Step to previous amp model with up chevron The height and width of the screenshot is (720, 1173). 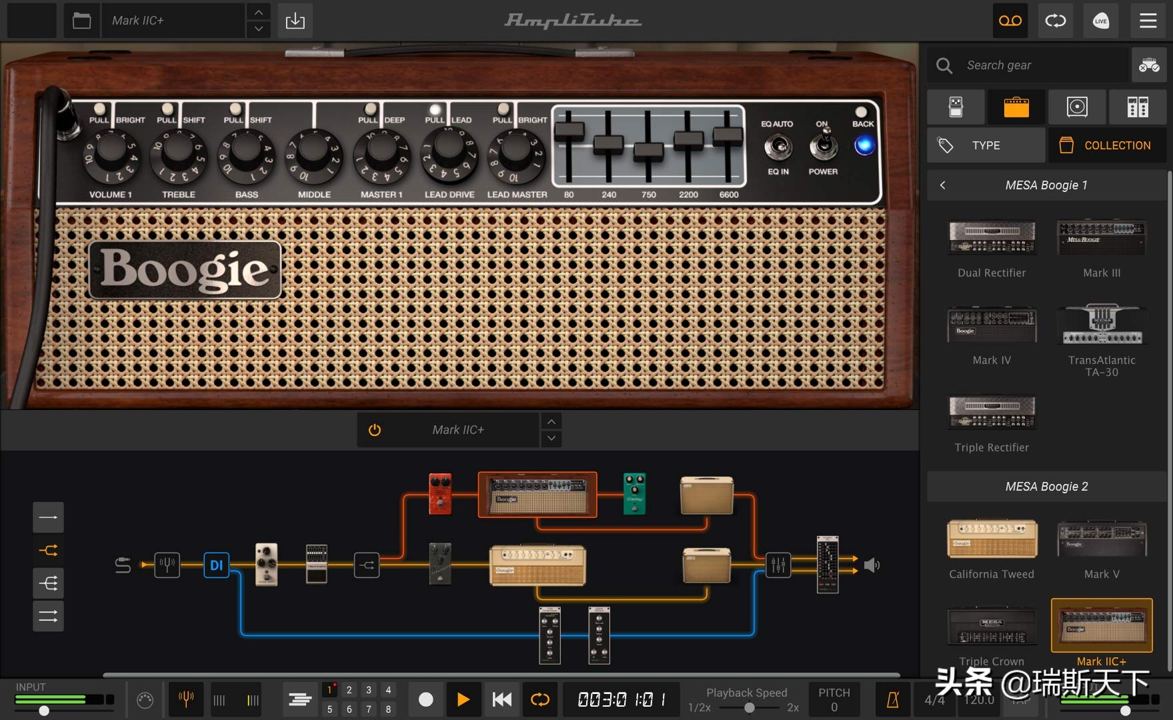click(551, 422)
